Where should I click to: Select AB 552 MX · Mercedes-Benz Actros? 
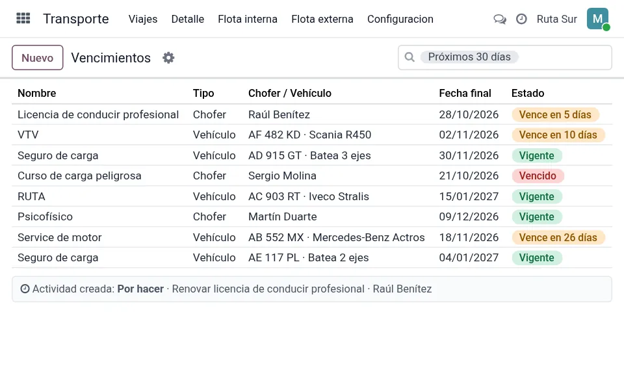tap(337, 238)
